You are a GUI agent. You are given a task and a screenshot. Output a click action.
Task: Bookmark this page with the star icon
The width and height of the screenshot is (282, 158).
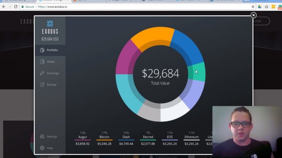click(x=253, y=7)
